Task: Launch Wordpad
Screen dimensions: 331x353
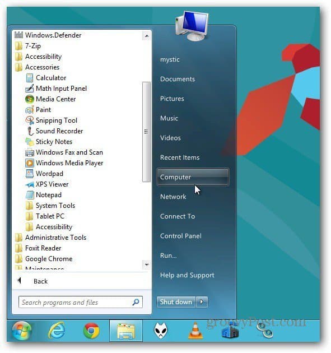Action: point(44,174)
